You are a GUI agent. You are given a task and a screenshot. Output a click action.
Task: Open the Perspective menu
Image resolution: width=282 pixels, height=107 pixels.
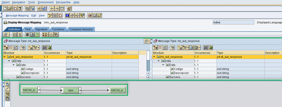[x=64, y=2]
